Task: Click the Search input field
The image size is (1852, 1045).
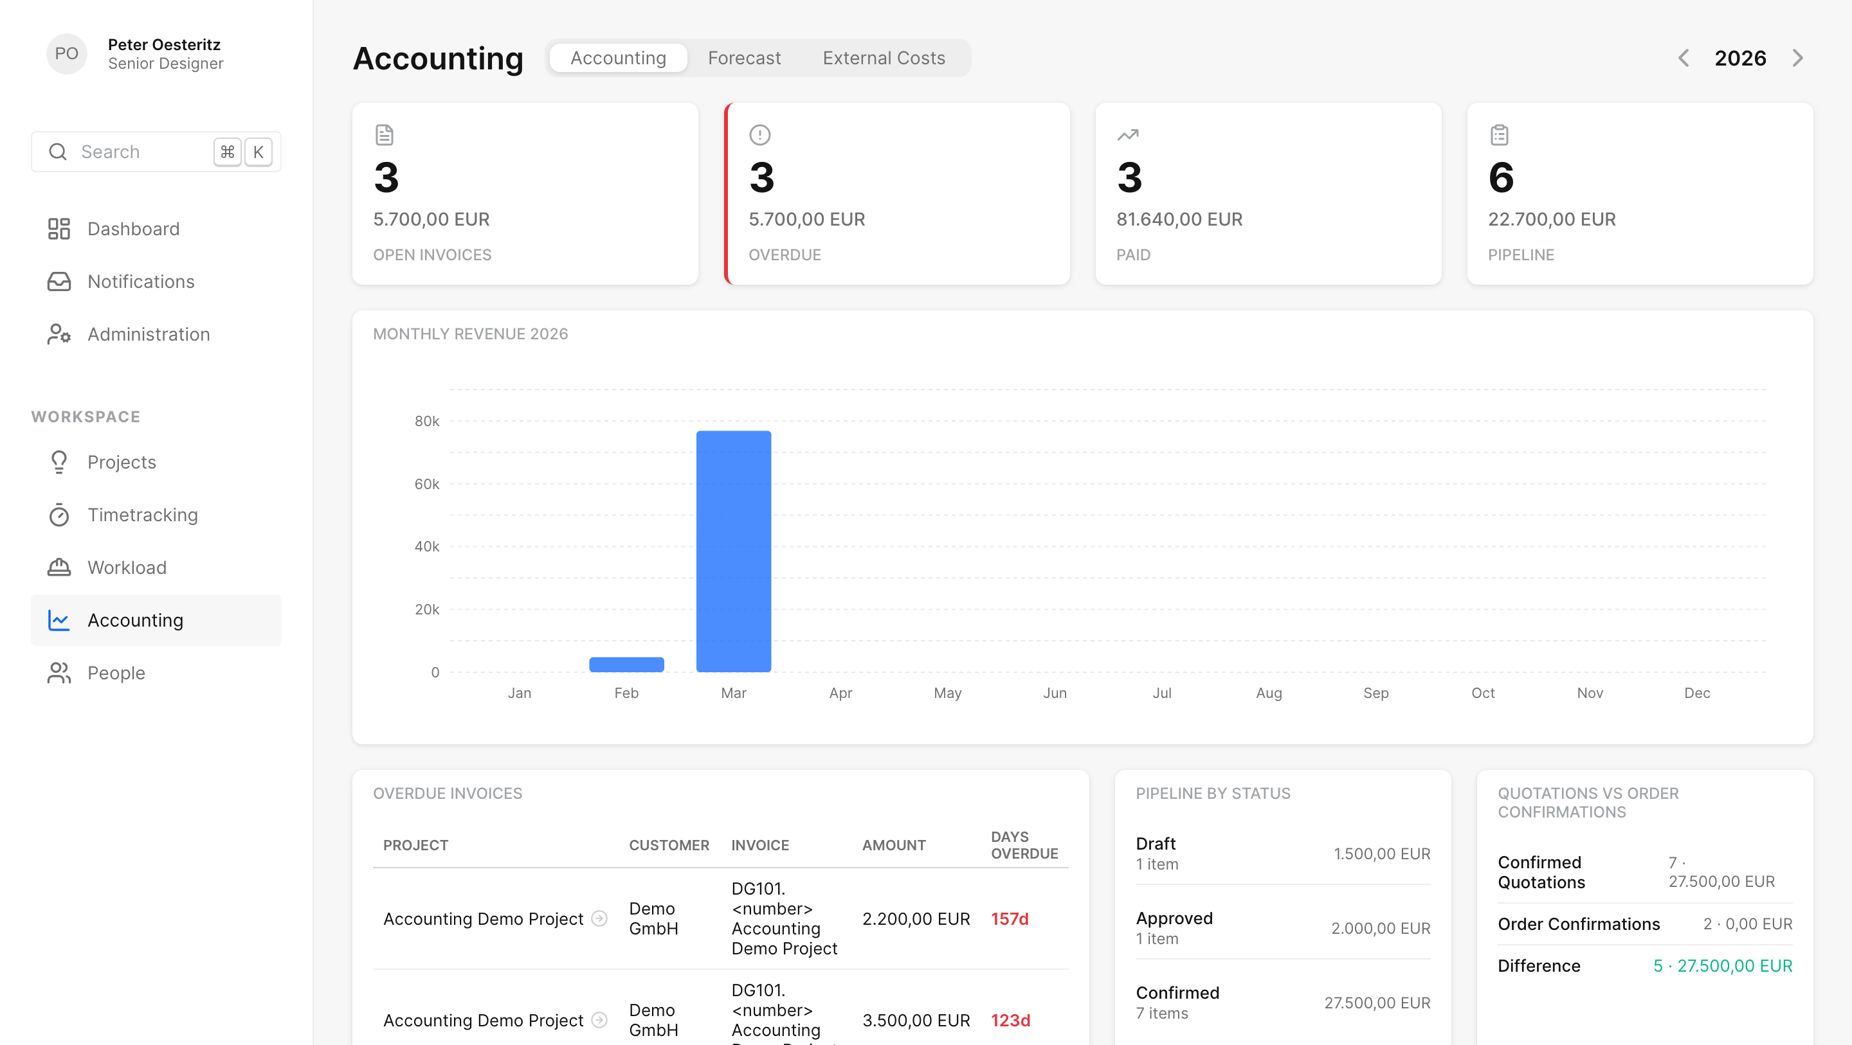Action: click(x=156, y=152)
